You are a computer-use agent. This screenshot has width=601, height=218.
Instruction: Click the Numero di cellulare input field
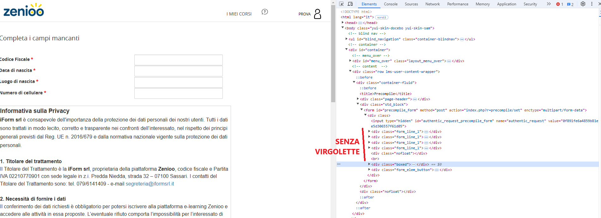click(x=178, y=93)
